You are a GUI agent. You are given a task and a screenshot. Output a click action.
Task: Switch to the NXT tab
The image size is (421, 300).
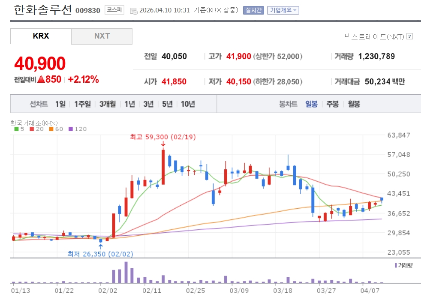102,36
